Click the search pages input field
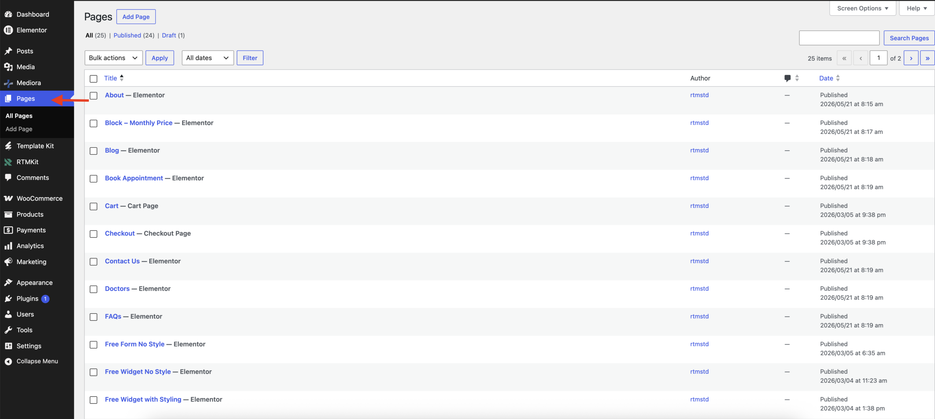Screen dimensions: 935x419 839,38
